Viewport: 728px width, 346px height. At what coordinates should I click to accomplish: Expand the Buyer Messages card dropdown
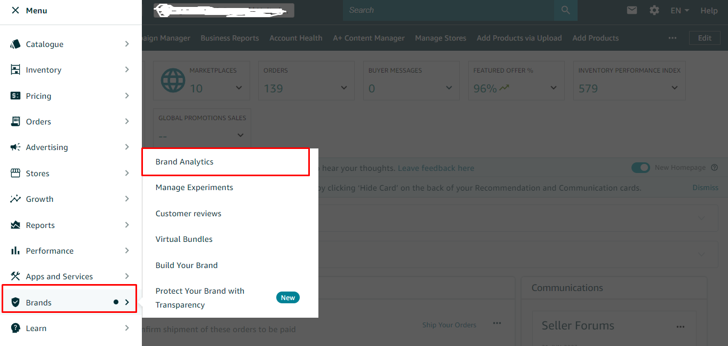[x=449, y=88]
